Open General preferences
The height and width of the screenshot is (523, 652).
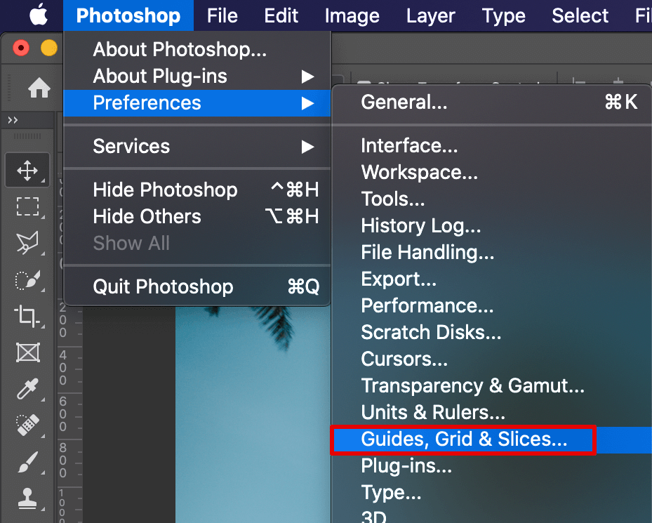click(404, 102)
